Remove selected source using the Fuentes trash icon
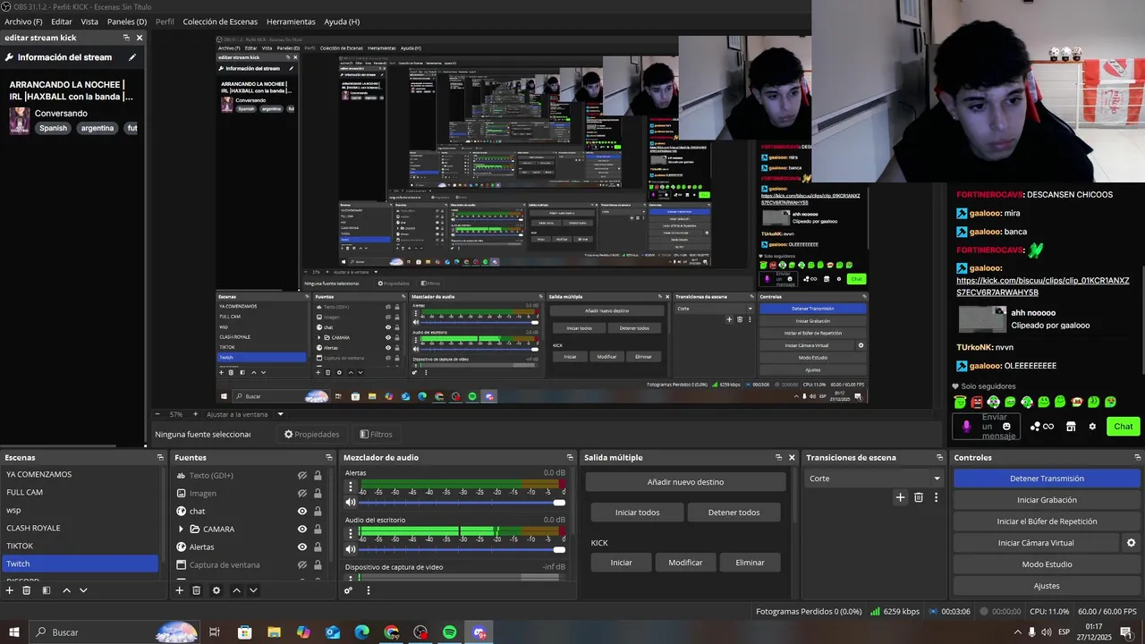The image size is (1145, 644). (x=197, y=590)
